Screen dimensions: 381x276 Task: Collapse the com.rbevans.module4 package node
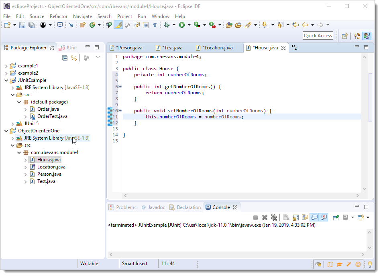point(19,153)
